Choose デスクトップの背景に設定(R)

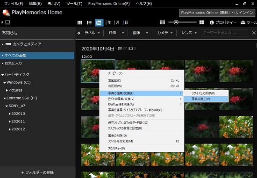[142, 128]
